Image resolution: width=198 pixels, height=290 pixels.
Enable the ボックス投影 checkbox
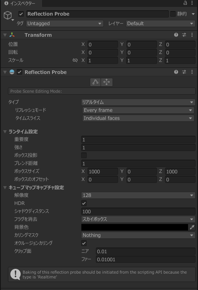[84, 155]
